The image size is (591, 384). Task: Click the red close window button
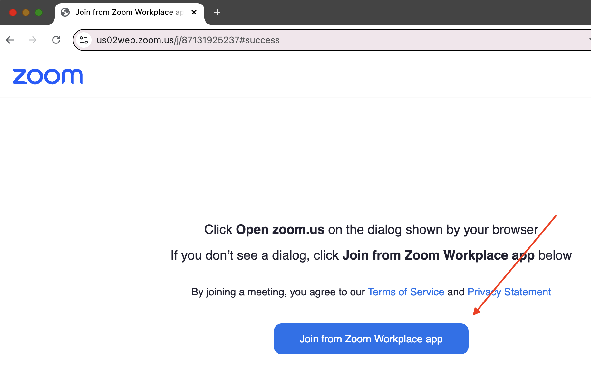(13, 13)
